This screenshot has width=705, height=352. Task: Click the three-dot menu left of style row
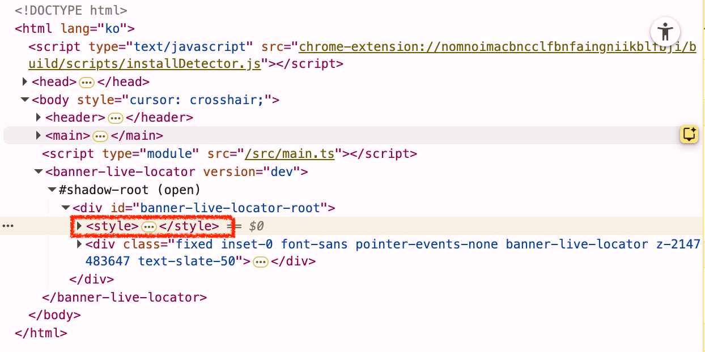point(8,226)
